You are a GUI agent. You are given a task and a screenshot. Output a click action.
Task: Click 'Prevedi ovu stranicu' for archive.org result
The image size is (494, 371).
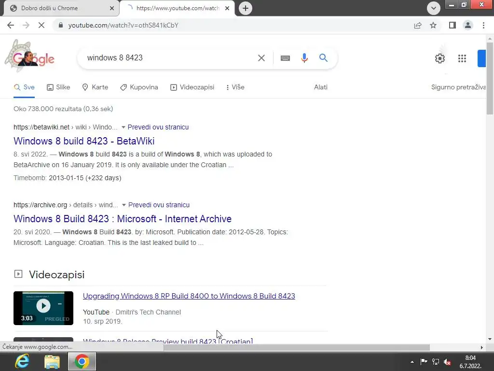[159, 205]
